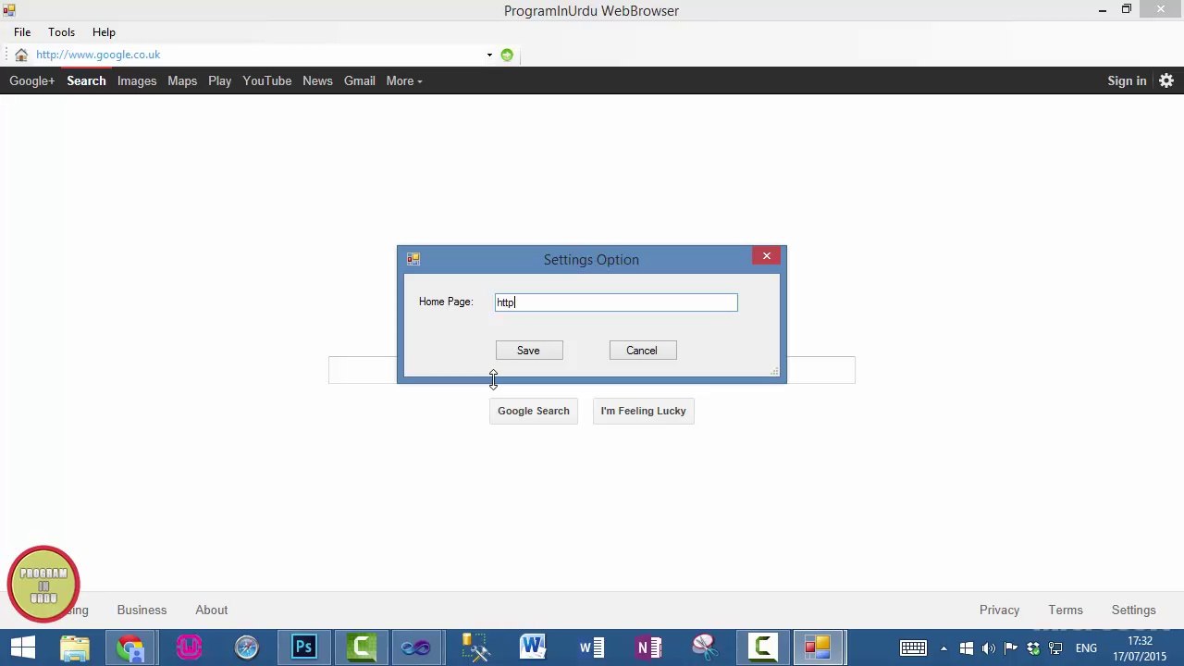Open the Help menu
The height and width of the screenshot is (666, 1184).
pyautogui.click(x=104, y=32)
